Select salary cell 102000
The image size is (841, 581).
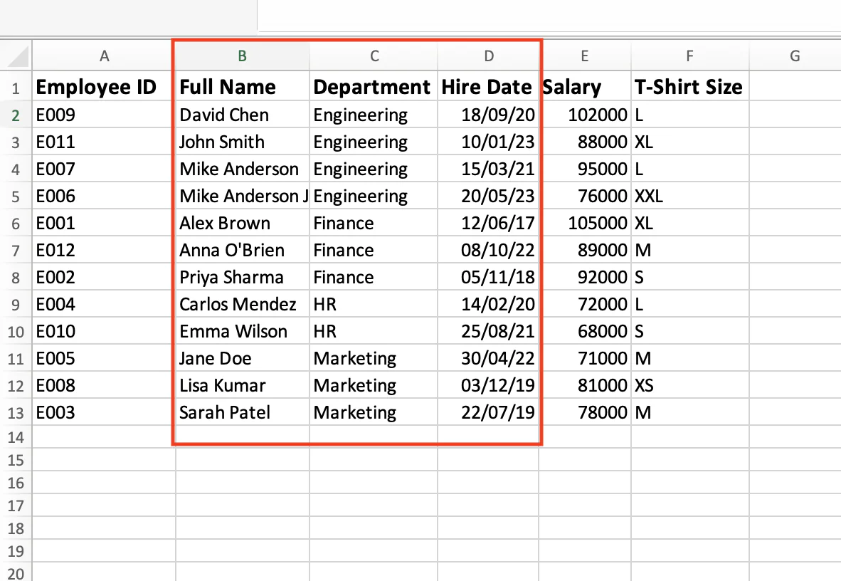(585, 115)
